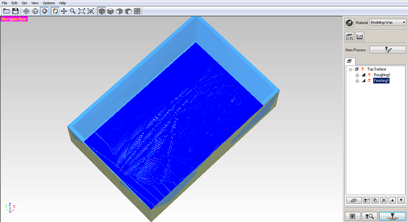Select the magnifier zoom tool
This screenshot has width=408, height=222.
[73, 11]
